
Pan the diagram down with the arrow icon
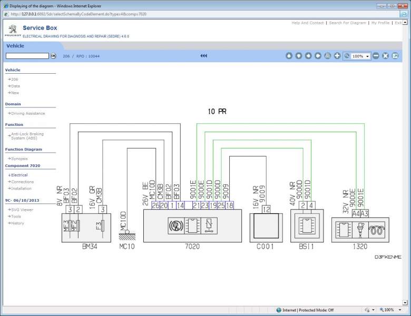(299, 56)
